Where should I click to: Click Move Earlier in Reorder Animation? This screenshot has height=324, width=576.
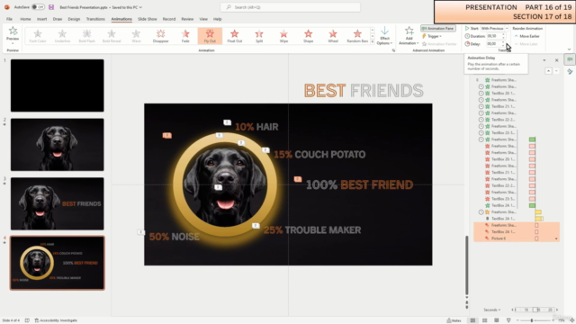click(526, 36)
